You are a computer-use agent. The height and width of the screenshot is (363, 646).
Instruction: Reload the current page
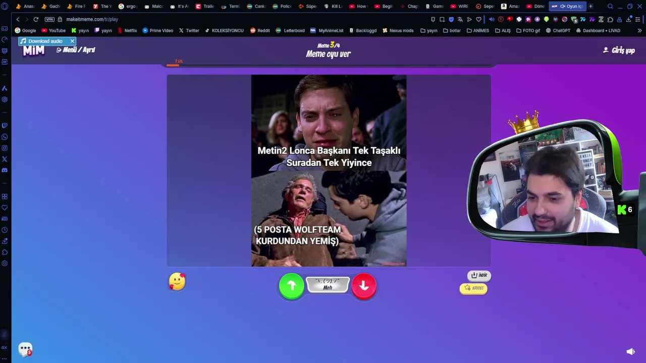36,19
